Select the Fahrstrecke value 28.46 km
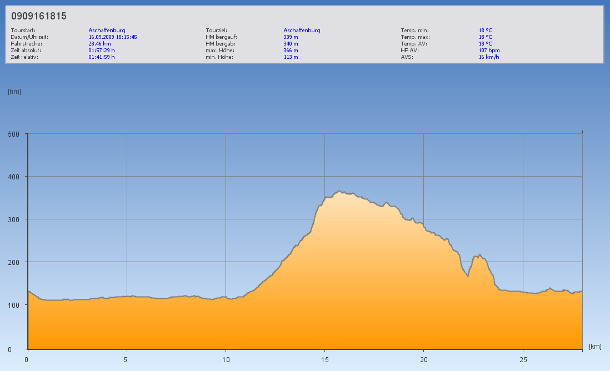Screen dimensions: 610x371 click(x=99, y=43)
